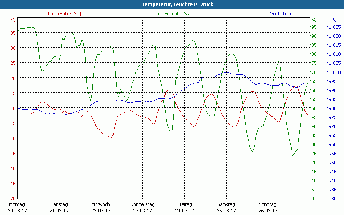This screenshot has width=344, height=215.
Task: Click the 'Freitag' day label
Action: [x=184, y=204]
